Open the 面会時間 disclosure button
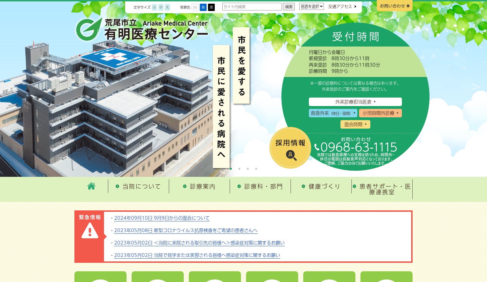 pyautogui.click(x=355, y=124)
